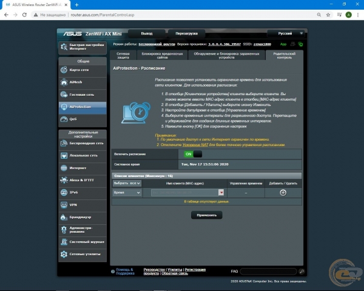The image size is (364, 291).
Task: Open the QoS gauge icon
Action: [x=64, y=119]
